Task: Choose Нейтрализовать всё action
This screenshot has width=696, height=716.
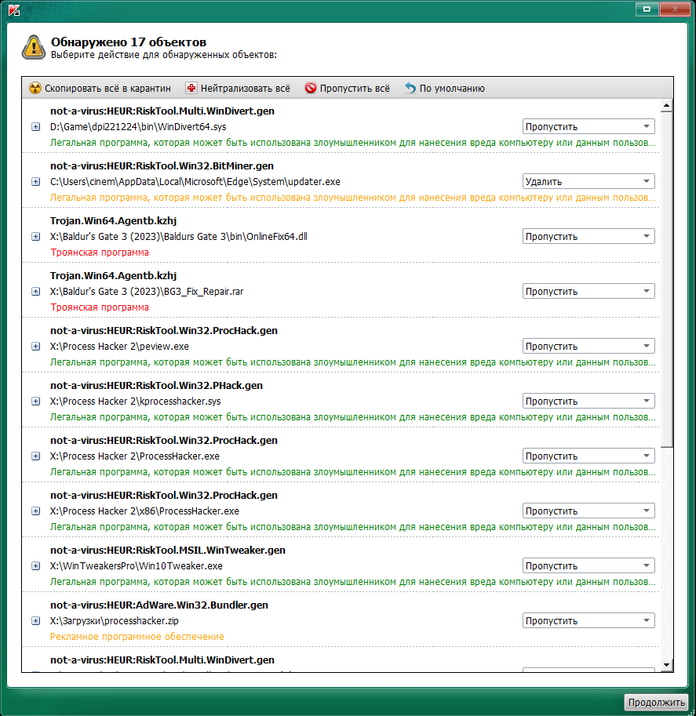Action: pos(238,88)
